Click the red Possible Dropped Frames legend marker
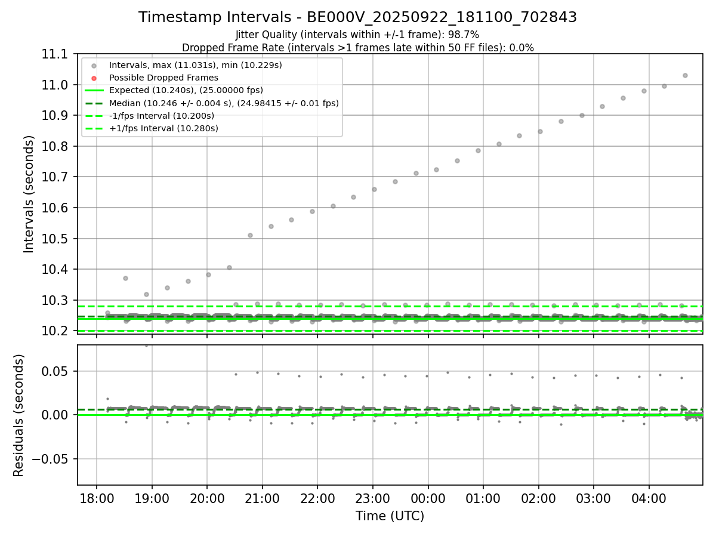This screenshot has width=716, height=537. 94,78
